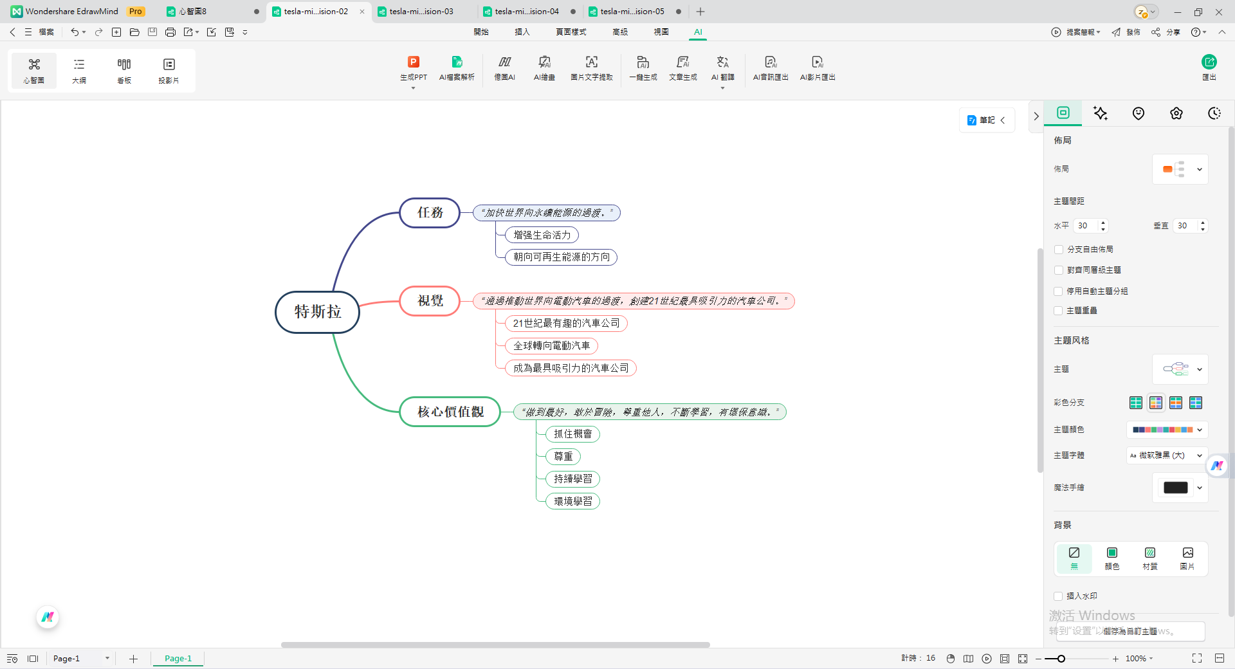The image size is (1235, 669).
Task: Select the 核心價值觀 topic node
Action: click(x=450, y=412)
